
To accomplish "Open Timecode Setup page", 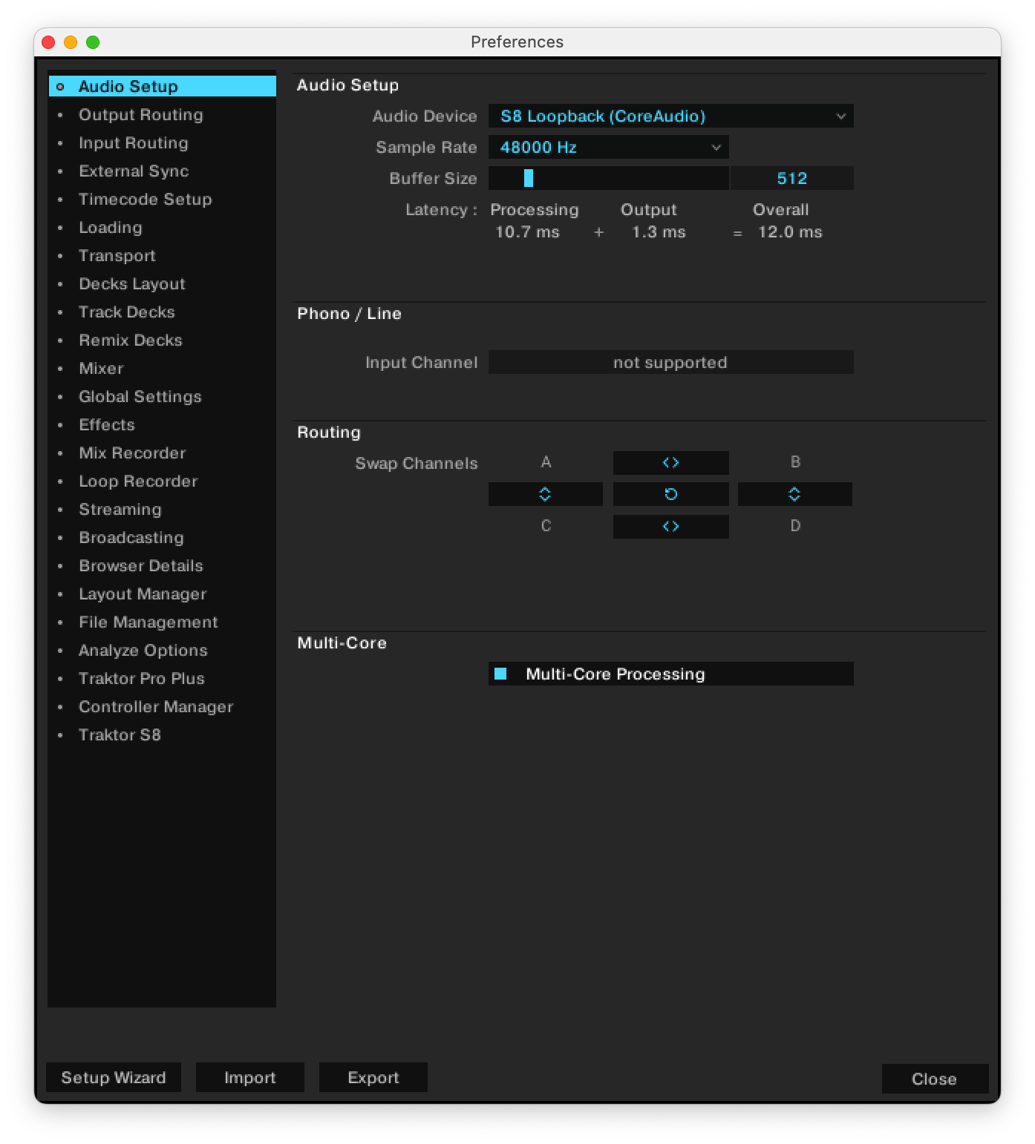I will (162, 199).
